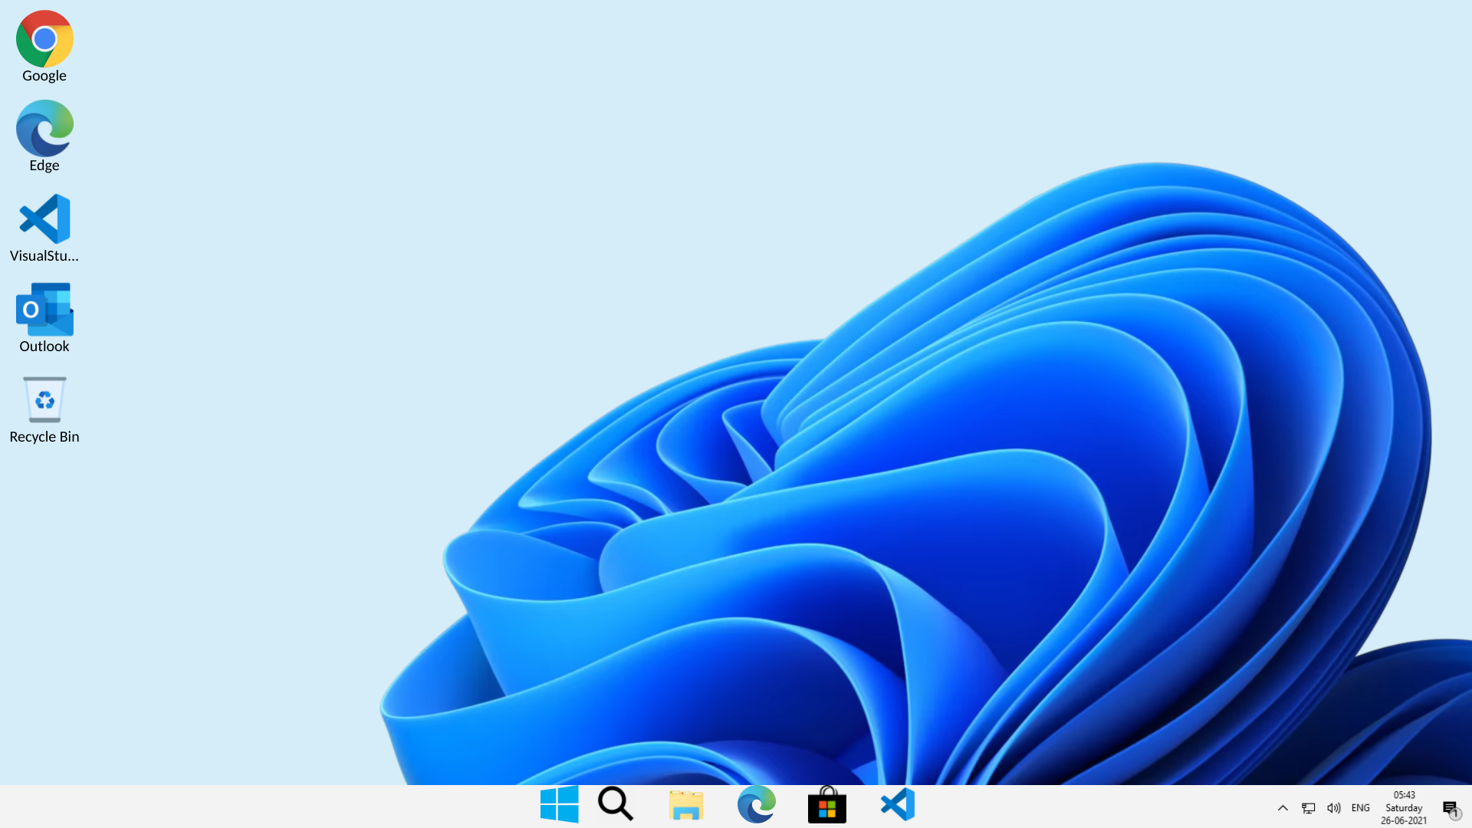Start Visual Studio Code from the taskbar

pyautogui.click(x=897, y=804)
